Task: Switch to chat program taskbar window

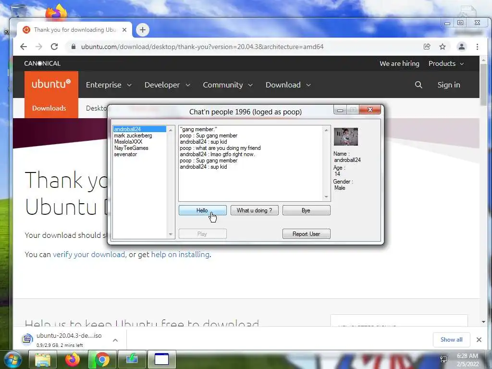Action: (161, 359)
